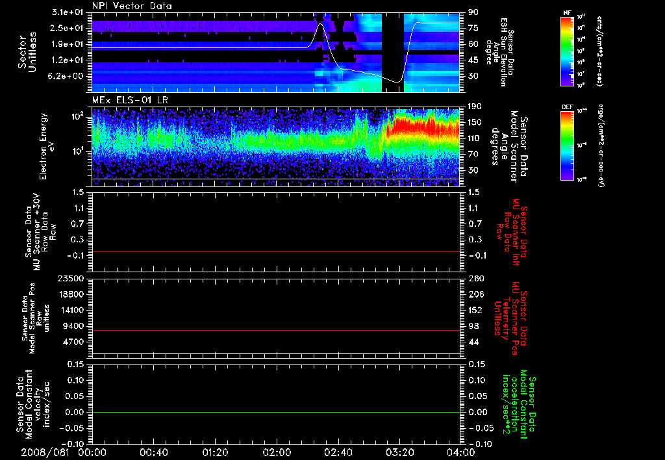
Task: Click the black data gap in the NPI panel
Action: [393, 53]
